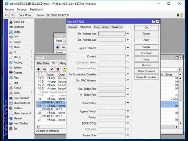Click the Apply button

pos(146,40)
